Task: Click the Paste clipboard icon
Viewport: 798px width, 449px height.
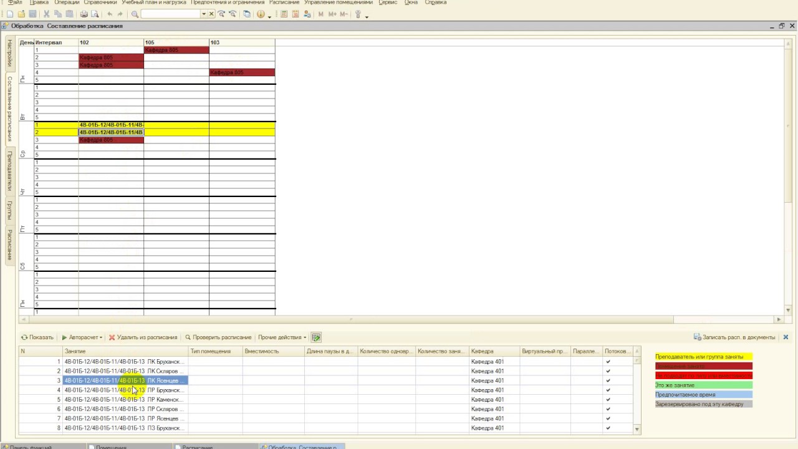Action: [x=69, y=14]
